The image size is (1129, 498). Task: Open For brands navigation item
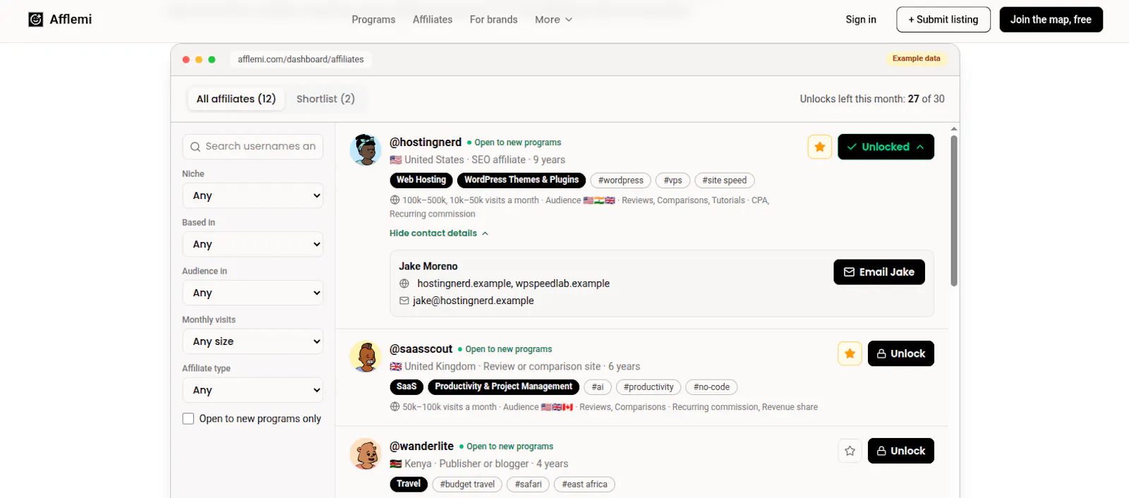493,20
